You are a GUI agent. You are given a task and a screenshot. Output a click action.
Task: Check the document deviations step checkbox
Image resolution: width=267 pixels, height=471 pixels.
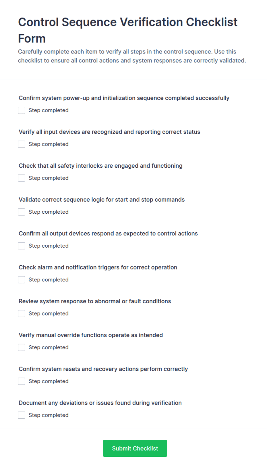pos(22,415)
